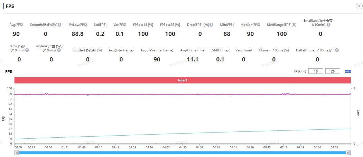Screen dimensions: 363x157
Task: Click the 08:33 tick on the time axis
Action: click(x=334, y=147)
